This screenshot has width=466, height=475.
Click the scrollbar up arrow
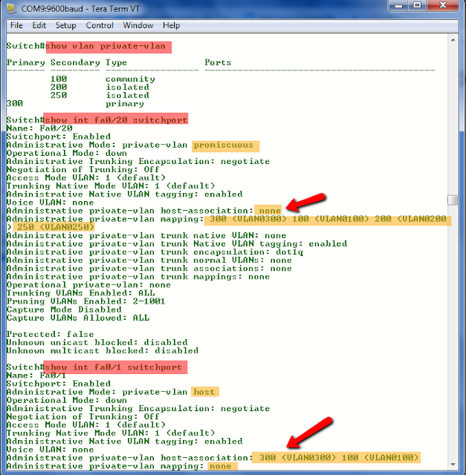[453, 40]
